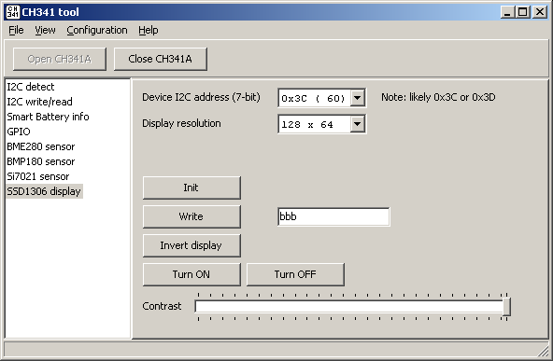The image size is (553, 361).
Task: Open the Help menu
Action: click(149, 30)
